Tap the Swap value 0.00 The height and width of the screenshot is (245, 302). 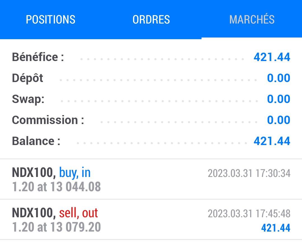pos(278,99)
